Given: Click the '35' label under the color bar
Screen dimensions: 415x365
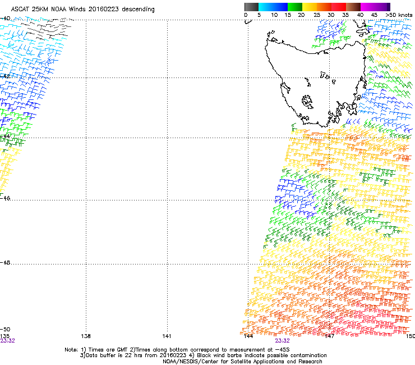Looking at the screenshot, I should click(345, 15).
